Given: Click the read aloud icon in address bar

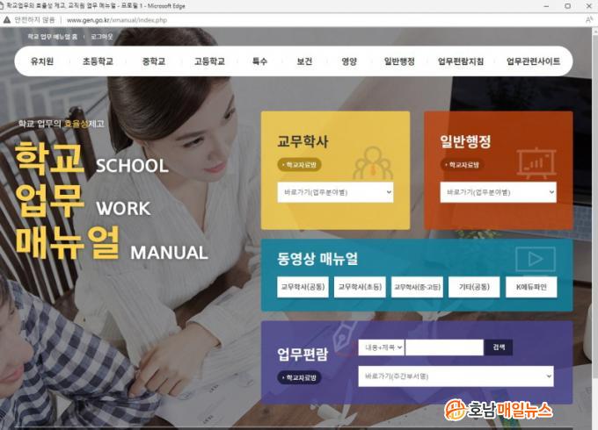Looking at the screenshot, I should pyautogui.click(x=589, y=19).
